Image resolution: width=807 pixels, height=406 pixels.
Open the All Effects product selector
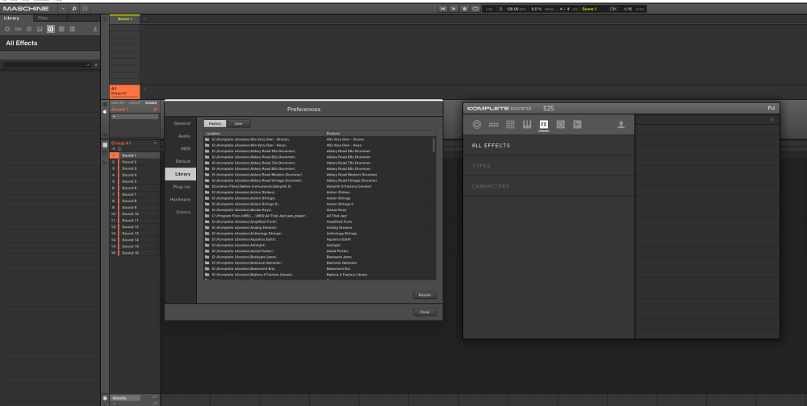pyautogui.click(x=50, y=43)
